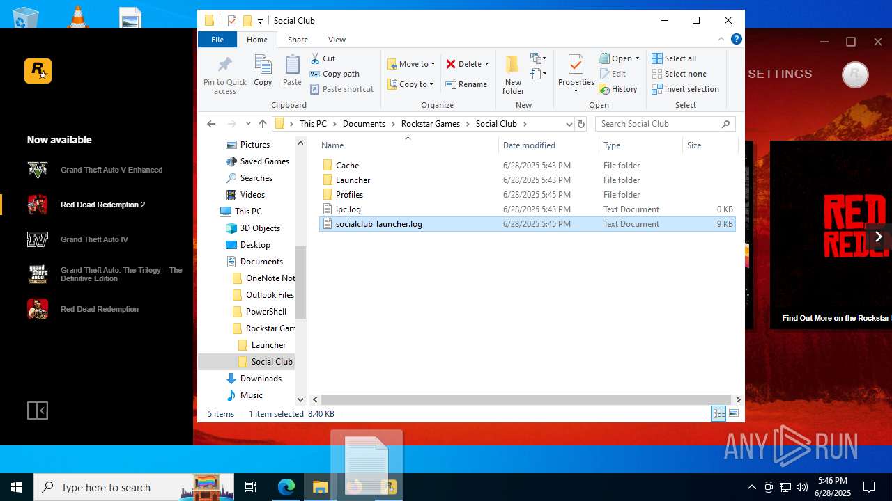
Task: Open Copy to dropdown
Action: (x=410, y=84)
